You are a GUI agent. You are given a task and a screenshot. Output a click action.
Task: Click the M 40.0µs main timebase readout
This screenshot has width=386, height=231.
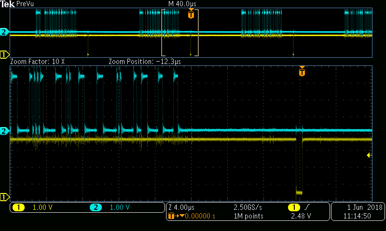179,4
